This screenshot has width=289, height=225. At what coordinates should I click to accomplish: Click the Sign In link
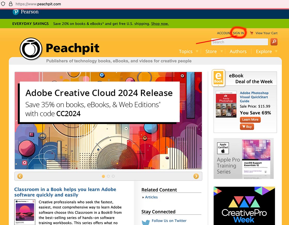(238, 33)
